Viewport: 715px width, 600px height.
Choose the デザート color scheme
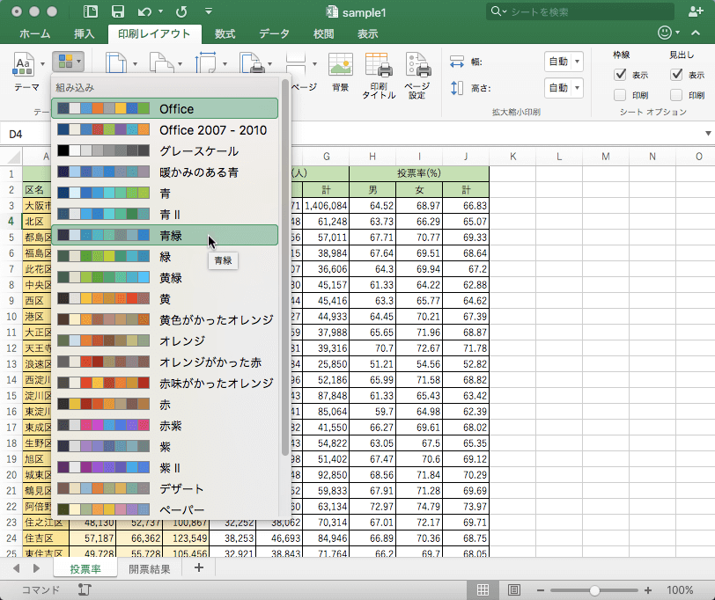[x=165, y=489]
